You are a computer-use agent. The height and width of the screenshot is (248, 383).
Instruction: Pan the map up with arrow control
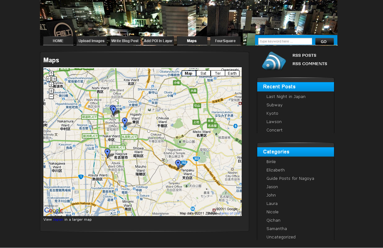pos(51,73)
